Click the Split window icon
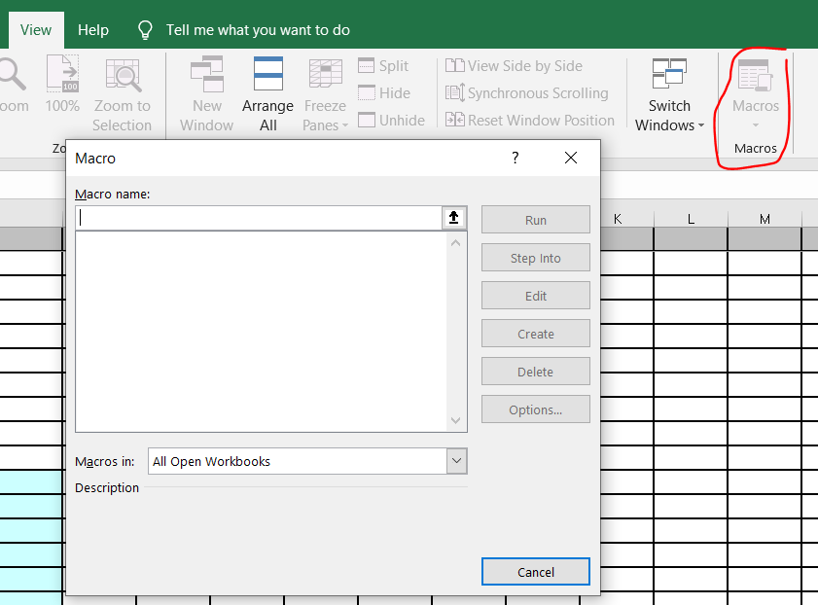818x605 pixels. pos(367,66)
